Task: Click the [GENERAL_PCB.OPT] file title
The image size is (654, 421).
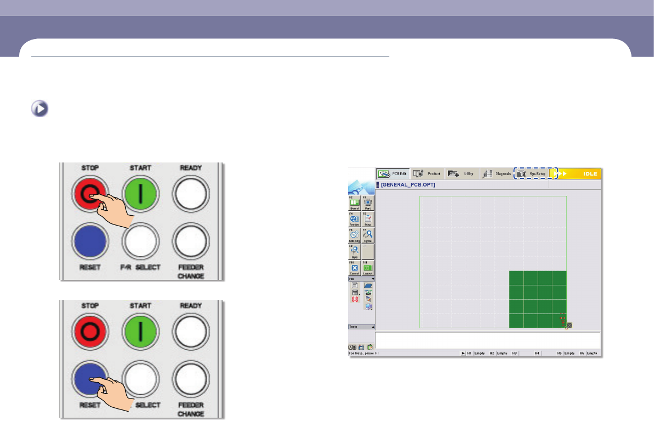Action: point(408,184)
